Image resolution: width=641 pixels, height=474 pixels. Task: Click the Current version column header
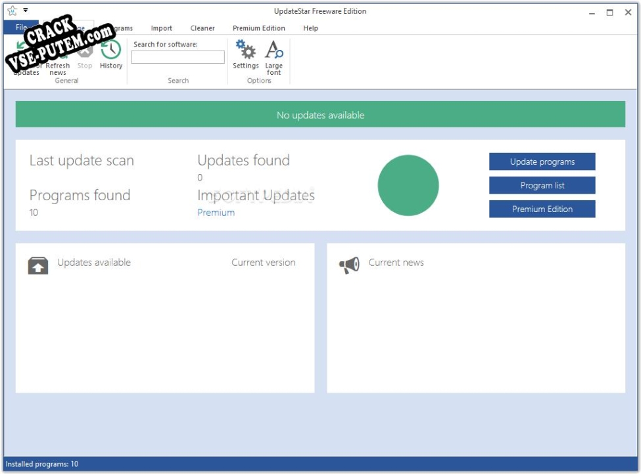coord(263,263)
